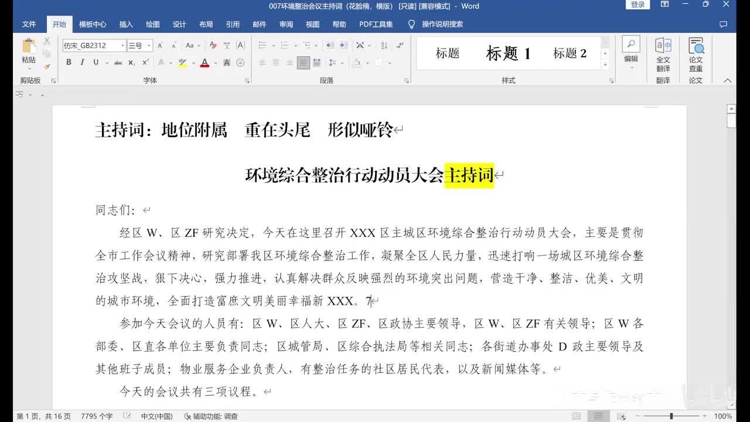The height and width of the screenshot is (422, 750).
Task: Click the Decrease Indent icon
Action: coord(330,45)
